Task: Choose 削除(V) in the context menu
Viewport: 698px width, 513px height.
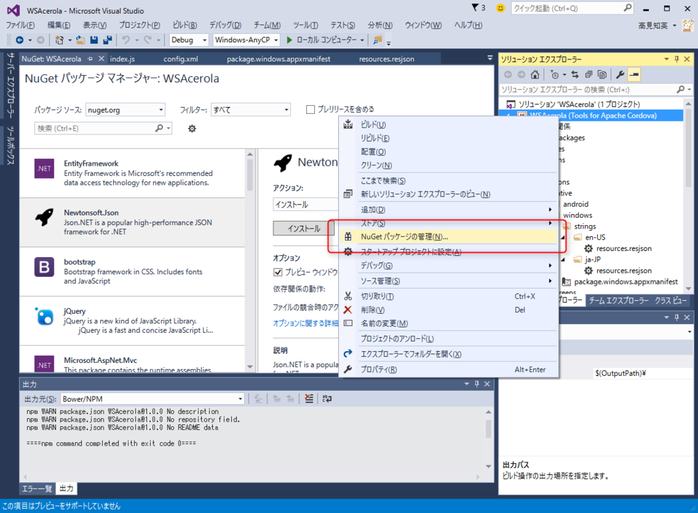Action: click(x=449, y=310)
